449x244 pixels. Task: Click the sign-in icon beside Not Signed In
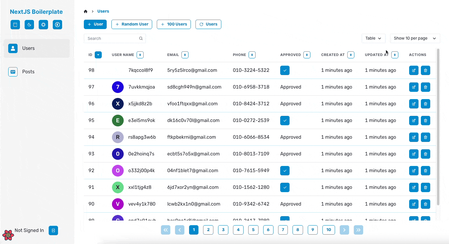(53, 231)
